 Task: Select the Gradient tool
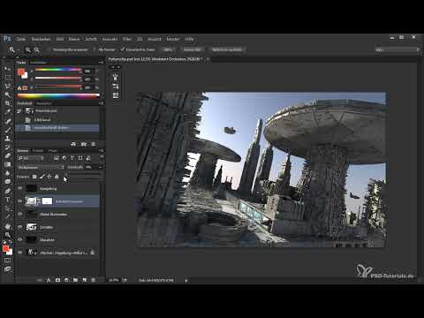click(7, 164)
